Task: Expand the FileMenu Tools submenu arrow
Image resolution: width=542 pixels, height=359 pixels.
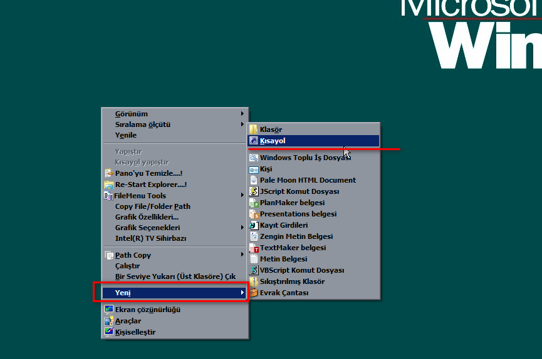Action: [242, 195]
